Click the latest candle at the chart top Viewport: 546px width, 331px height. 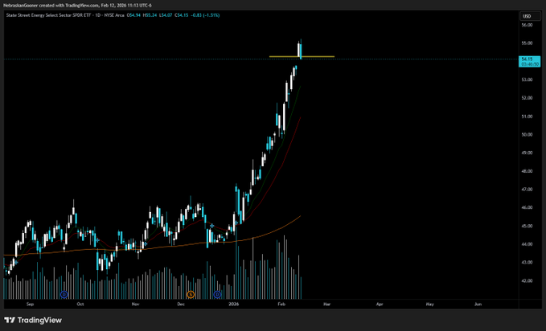[300, 50]
